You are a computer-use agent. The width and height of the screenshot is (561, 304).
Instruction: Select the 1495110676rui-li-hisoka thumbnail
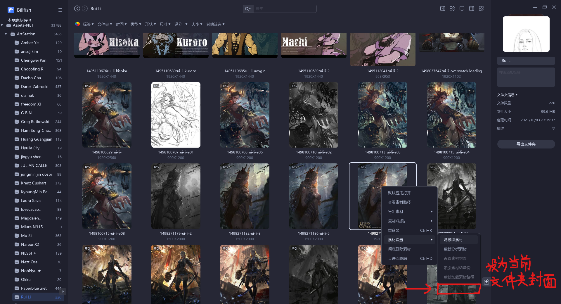(x=107, y=46)
